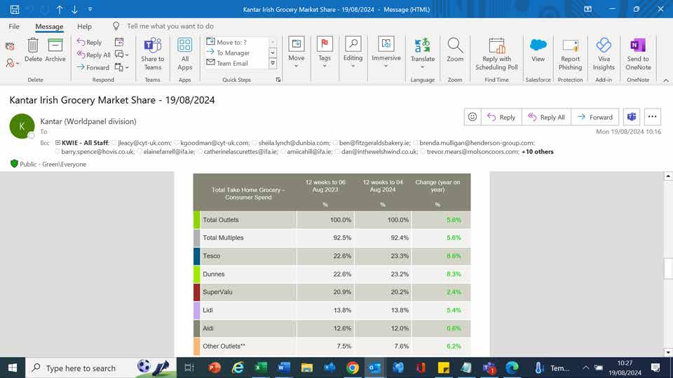Show hidden system tray icons
The width and height of the screenshot is (673, 378).
tap(586, 367)
